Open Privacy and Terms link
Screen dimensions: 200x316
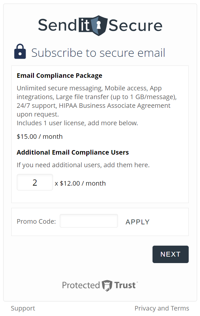[x=162, y=308]
